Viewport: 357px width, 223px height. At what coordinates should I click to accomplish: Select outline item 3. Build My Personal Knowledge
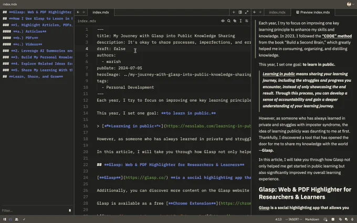point(37,57)
